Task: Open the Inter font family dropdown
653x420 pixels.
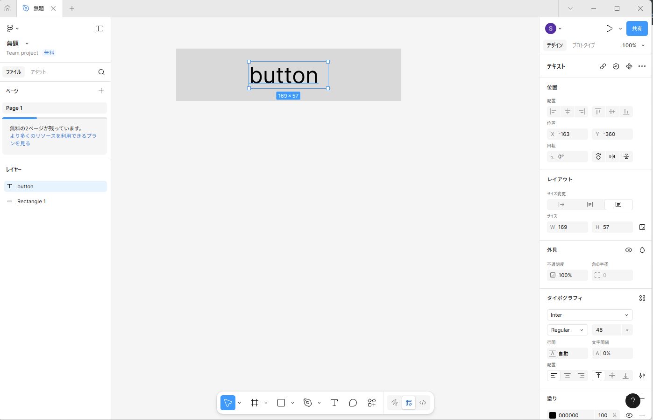Action: [x=589, y=315]
